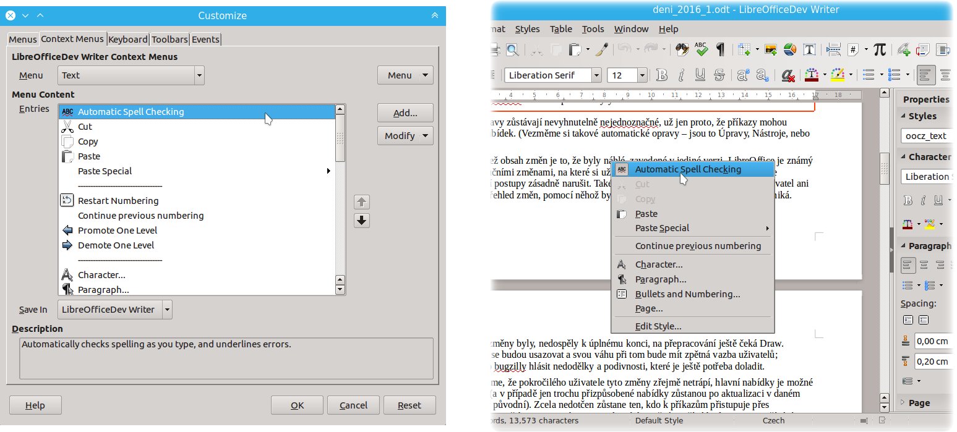Viewport: 957px width, 432px height.
Task: Click the Entries list vertical scrollbar
Action: pos(340,200)
